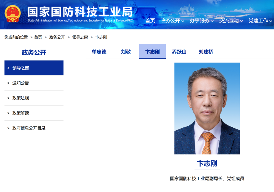Switch to the 刘敬 tab
This screenshot has height=192, width=274.
126,52
